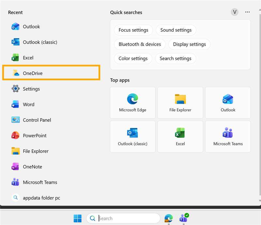Click the user account avatar
This screenshot has height=225, width=261.
tap(234, 12)
